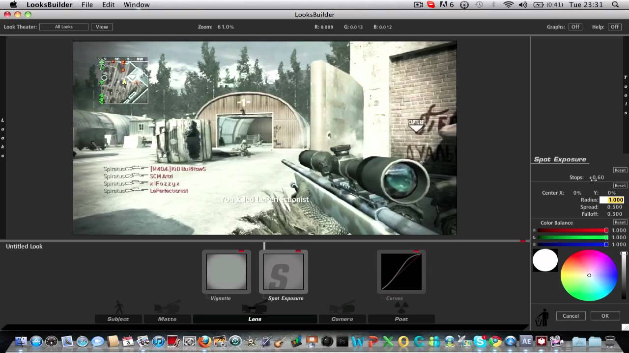Open the All Looks theater dropdown
Screen dimensions: 629x353
coord(64,27)
